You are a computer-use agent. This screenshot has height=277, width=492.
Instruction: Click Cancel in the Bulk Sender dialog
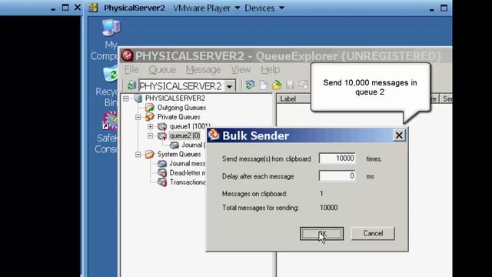pos(373,233)
